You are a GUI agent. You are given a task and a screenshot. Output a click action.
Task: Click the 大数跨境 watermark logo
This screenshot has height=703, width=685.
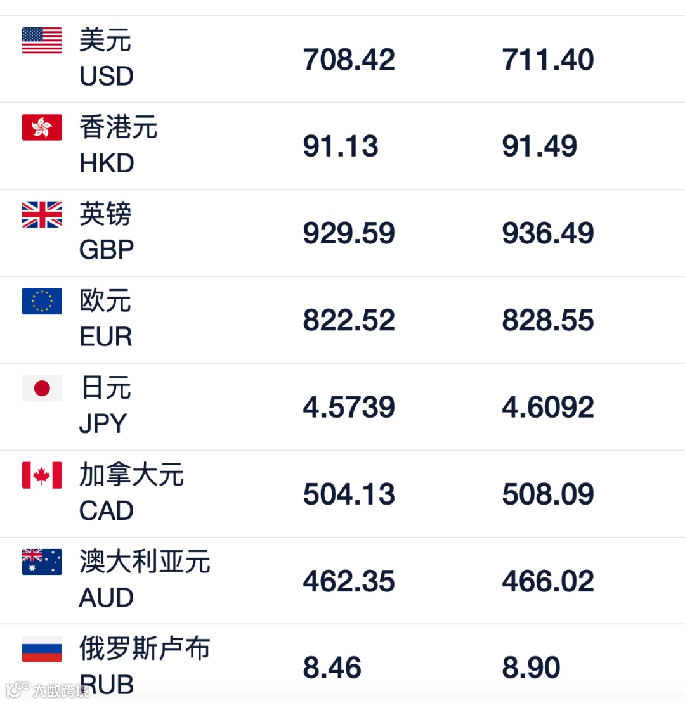(48, 690)
